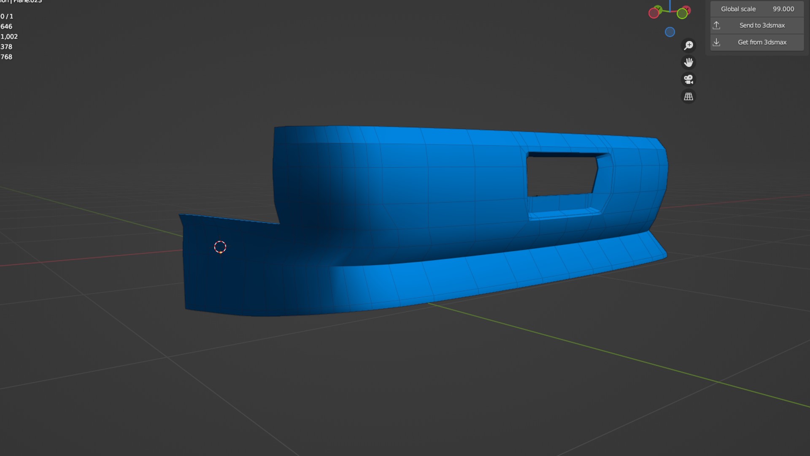
Task: Click the hollow red negative X gizmo circle
Action: pyautogui.click(x=653, y=13)
